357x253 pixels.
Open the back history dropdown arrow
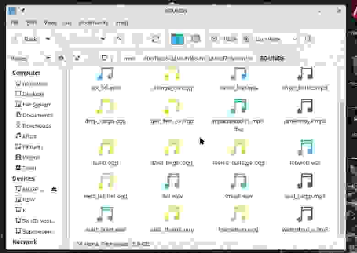[x=48, y=39]
